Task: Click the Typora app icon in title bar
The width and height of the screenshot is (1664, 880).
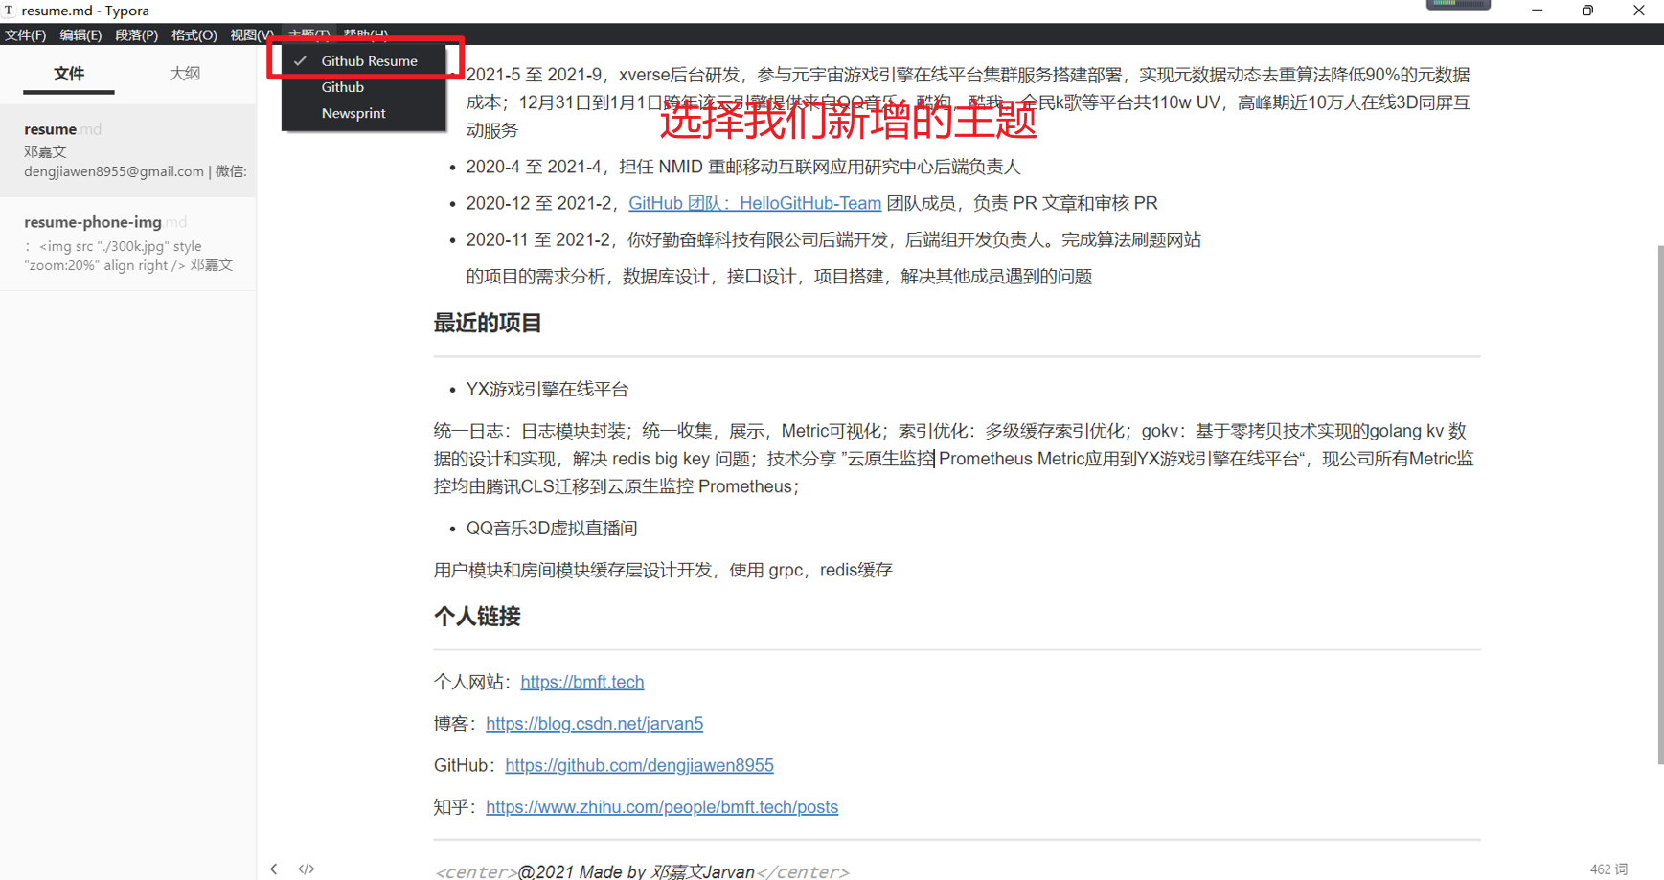Action: point(10,10)
